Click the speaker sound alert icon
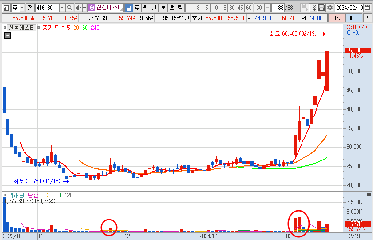The image size is (373, 240). (x=78, y=8)
